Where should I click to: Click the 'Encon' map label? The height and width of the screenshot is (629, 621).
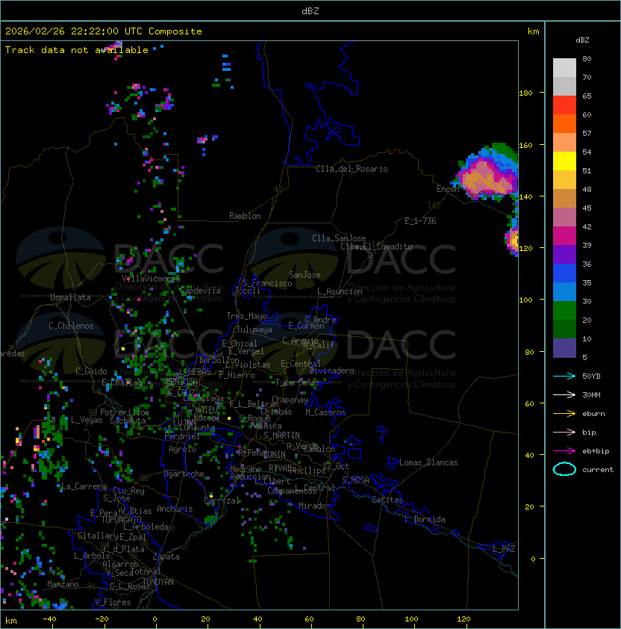tap(448, 189)
